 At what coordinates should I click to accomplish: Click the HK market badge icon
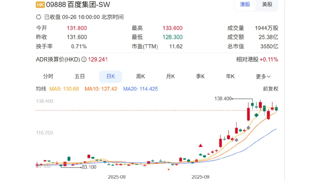tap(40, 5)
